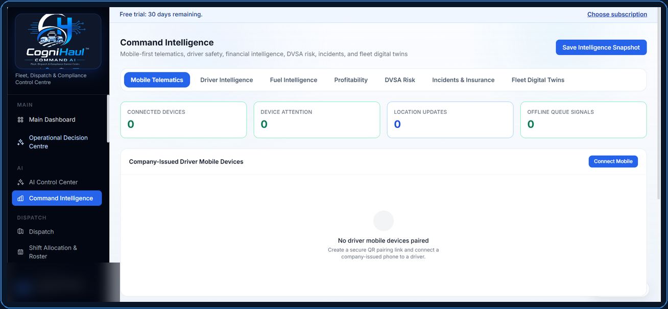Click the sidebar vertical scrollbar
Image resolution: width=668 pixels, height=309 pixels.
coord(108,119)
